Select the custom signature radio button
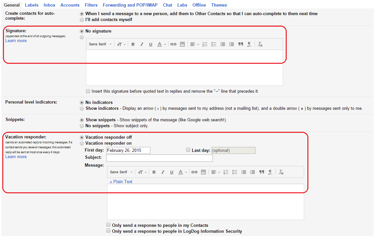Screen dimensions: 378x238 point(82,37)
